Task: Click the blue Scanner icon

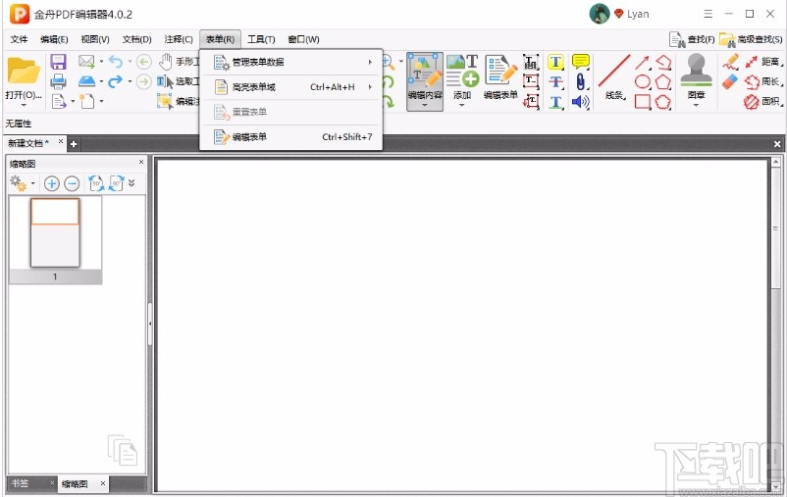Action: click(x=86, y=81)
